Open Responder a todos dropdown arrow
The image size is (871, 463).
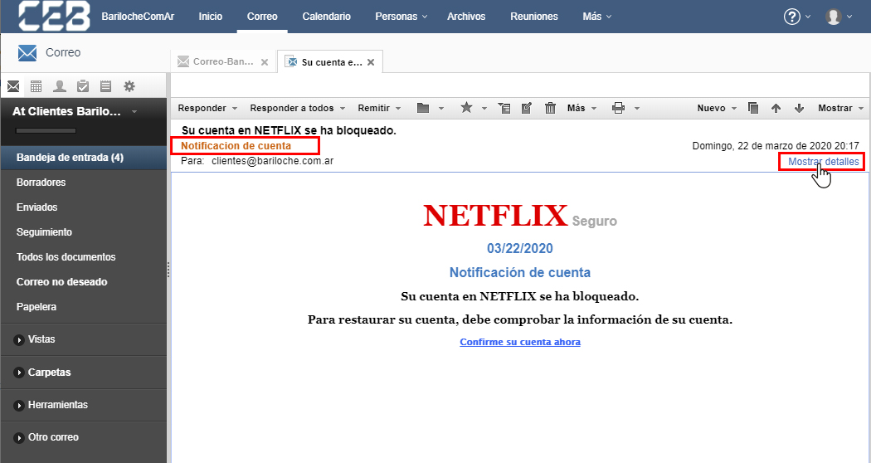click(342, 109)
